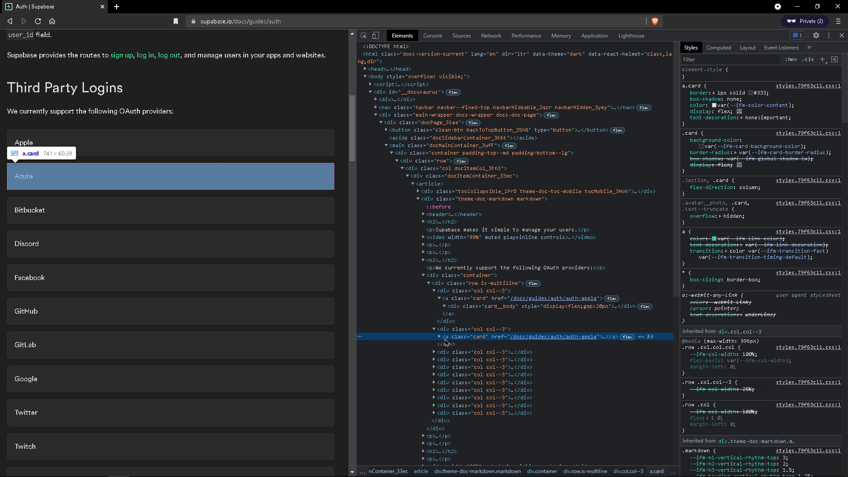This screenshot has width=848, height=477.
Task: Toggle the device toolbar emulation icon
Action: click(375, 35)
